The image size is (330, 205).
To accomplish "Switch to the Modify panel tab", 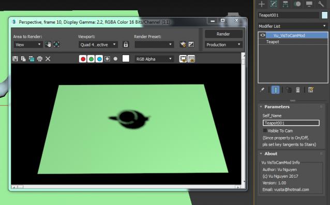I will pyautogui.click(x=274, y=4).
